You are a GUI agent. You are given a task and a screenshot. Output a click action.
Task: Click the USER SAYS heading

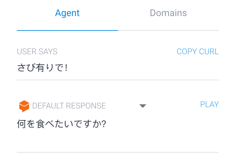point(37,52)
